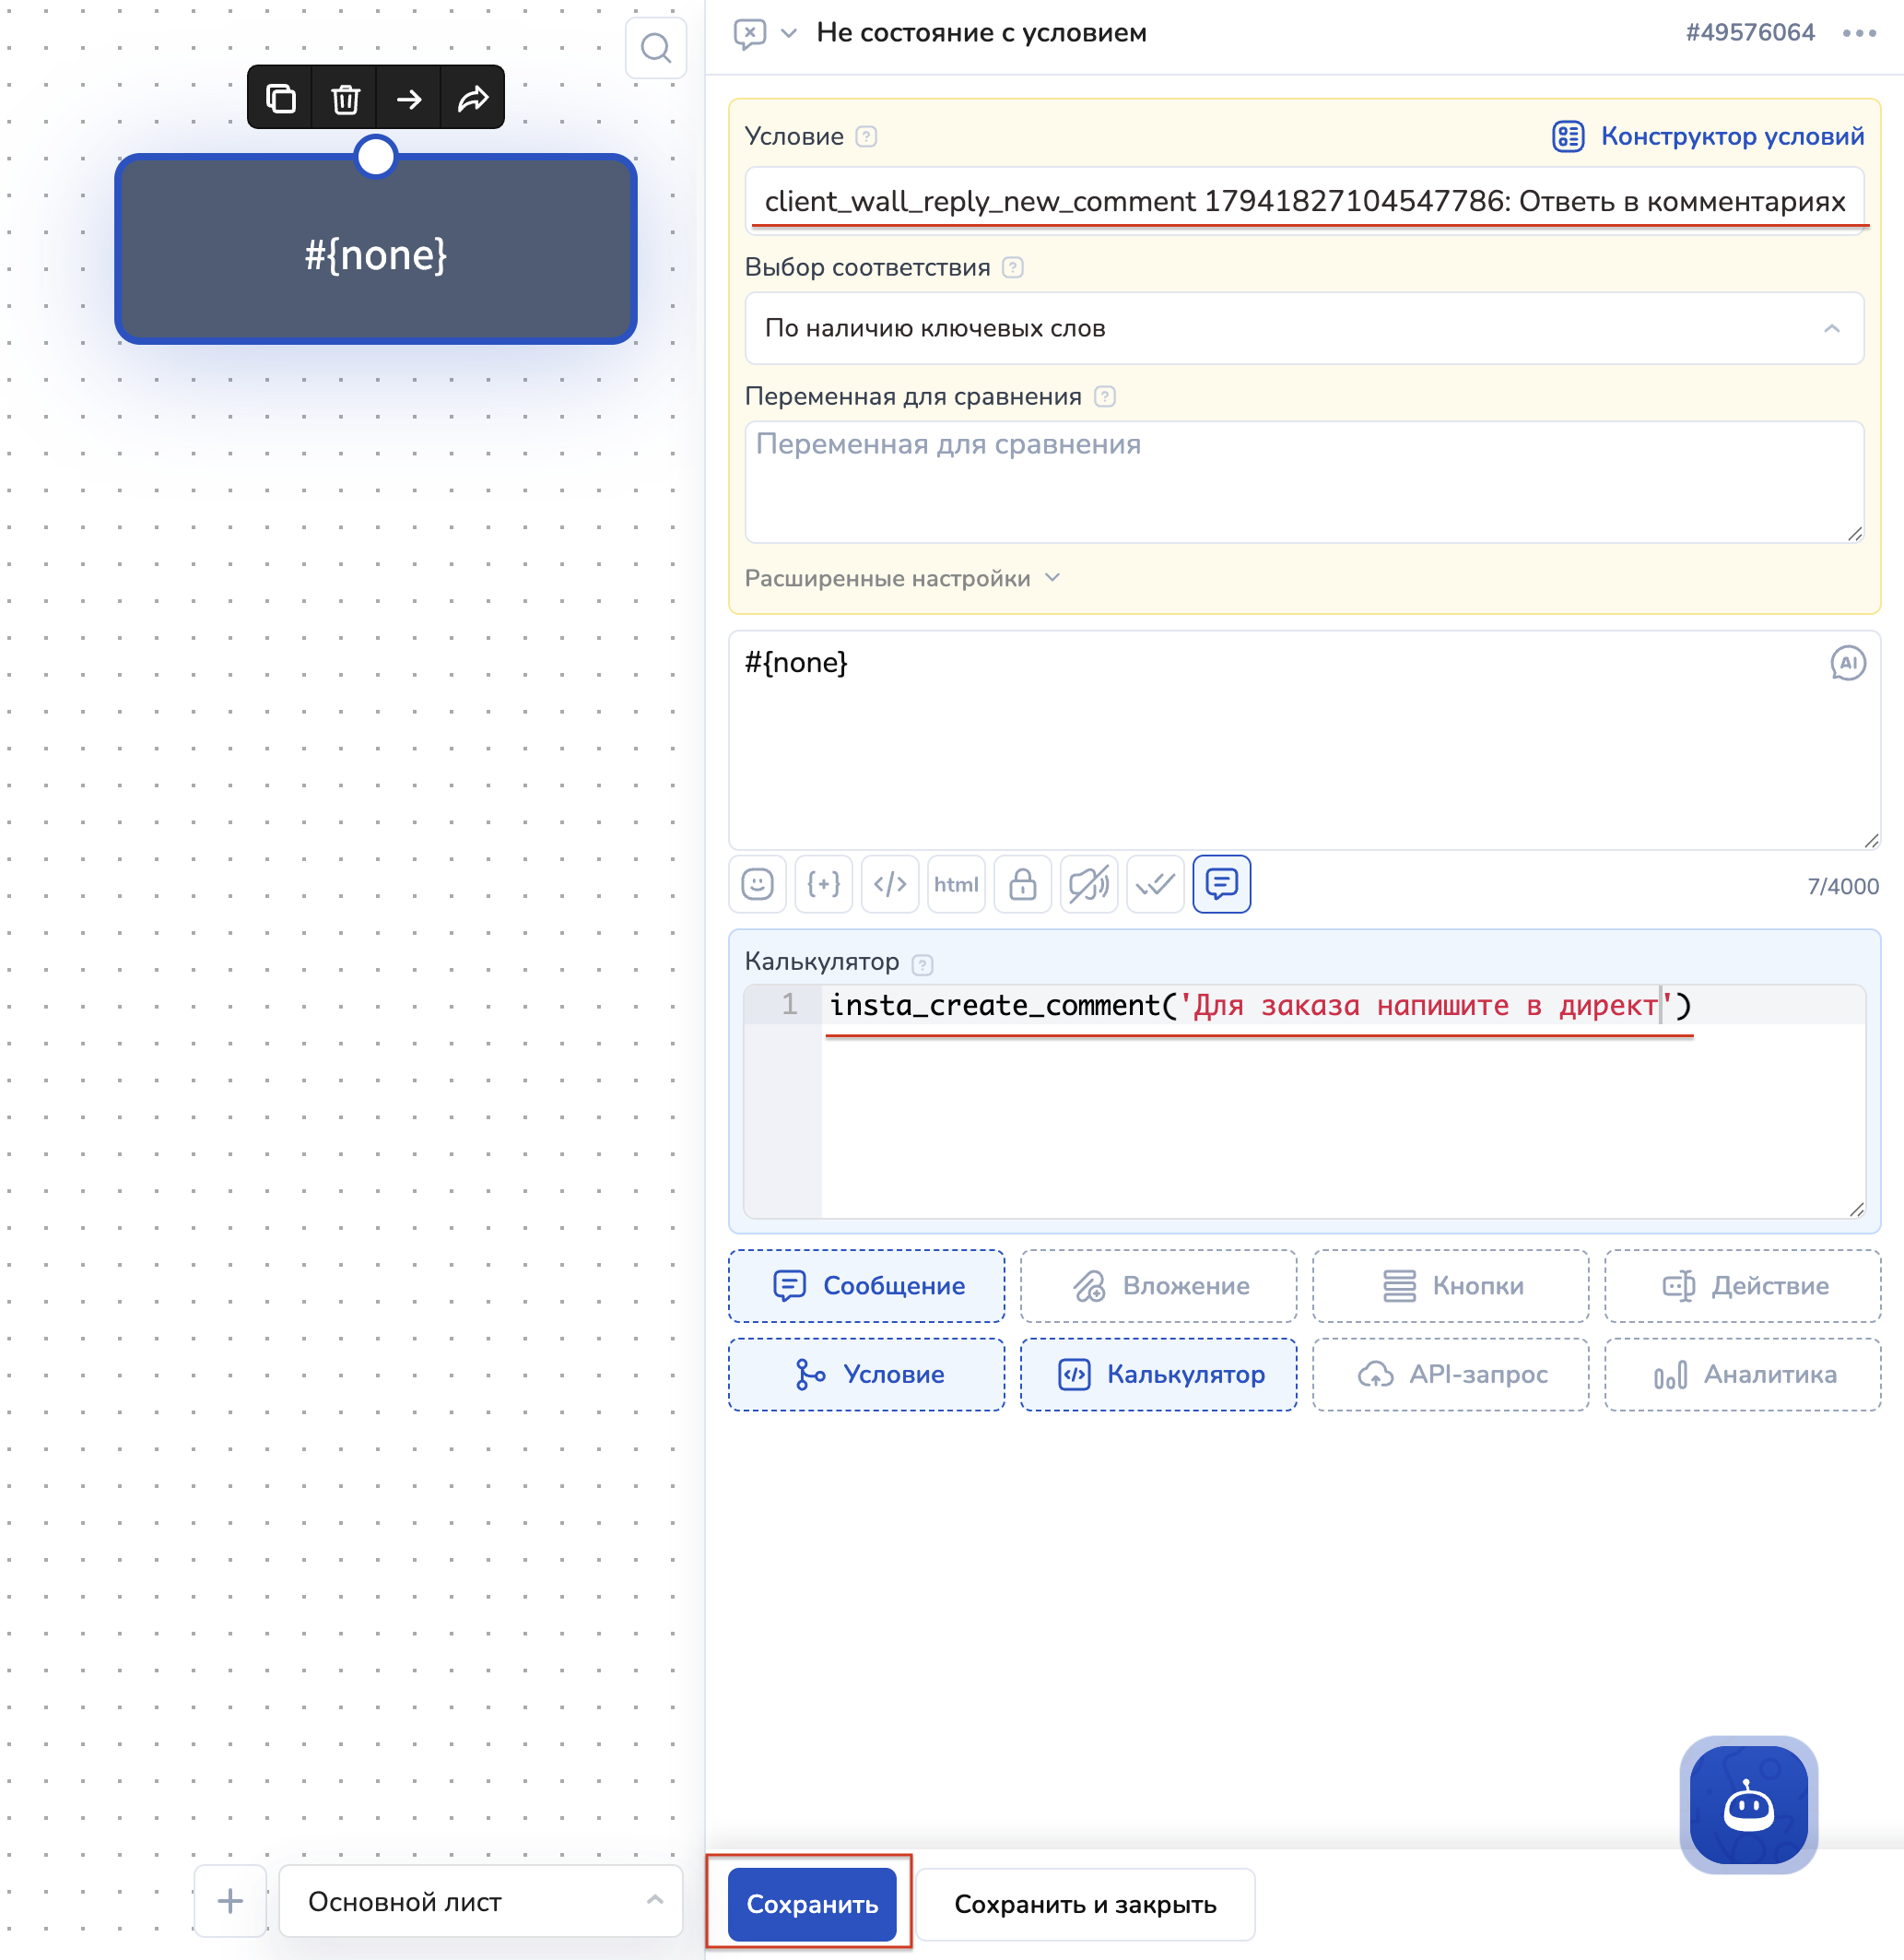Insert emoji via smiley icon
This screenshot has height=1960, width=1904.
pos(757,884)
